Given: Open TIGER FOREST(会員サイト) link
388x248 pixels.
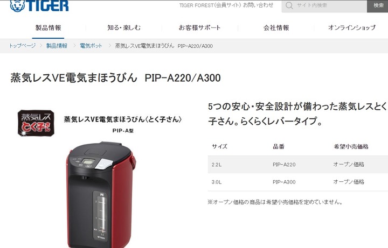Looking at the screenshot, I should (210, 5).
